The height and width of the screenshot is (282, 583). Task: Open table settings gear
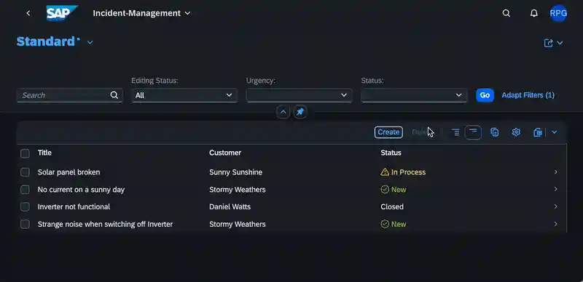click(x=516, y=132)
